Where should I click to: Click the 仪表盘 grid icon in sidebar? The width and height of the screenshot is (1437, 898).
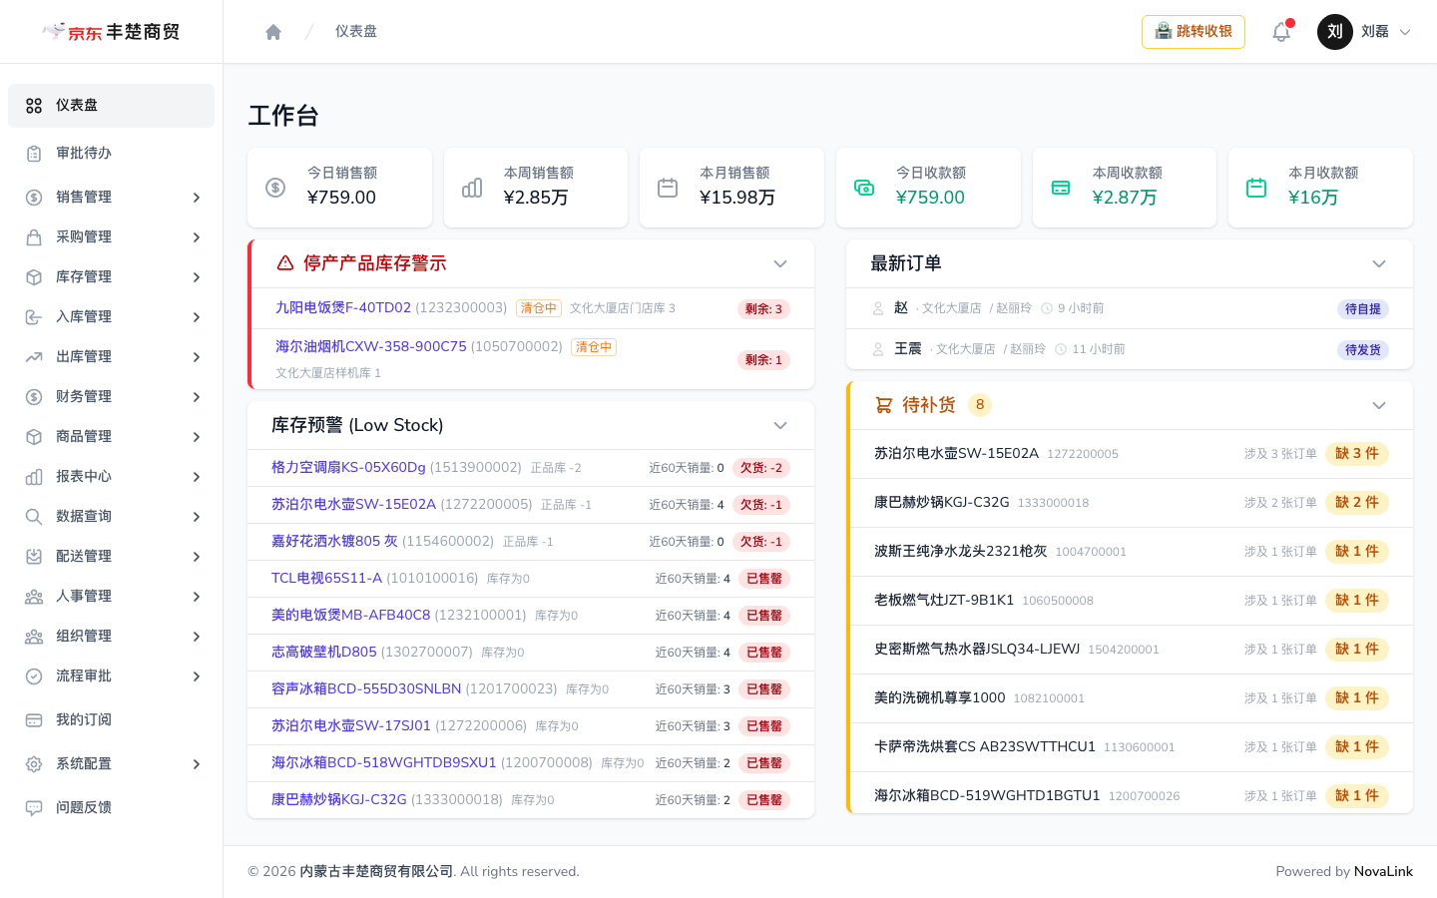click(34, 106)
